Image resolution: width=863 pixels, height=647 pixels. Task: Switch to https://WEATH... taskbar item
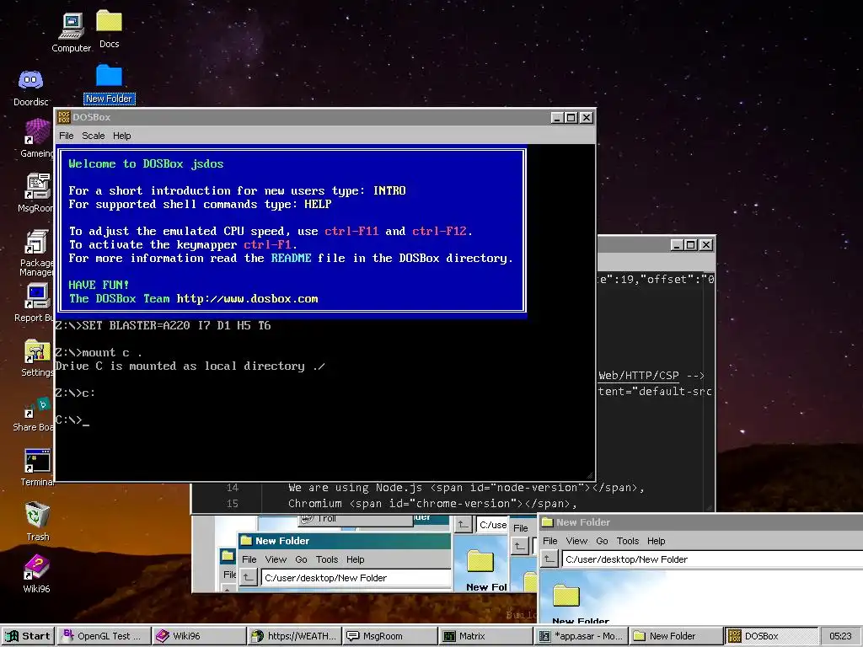coord(294,636)
